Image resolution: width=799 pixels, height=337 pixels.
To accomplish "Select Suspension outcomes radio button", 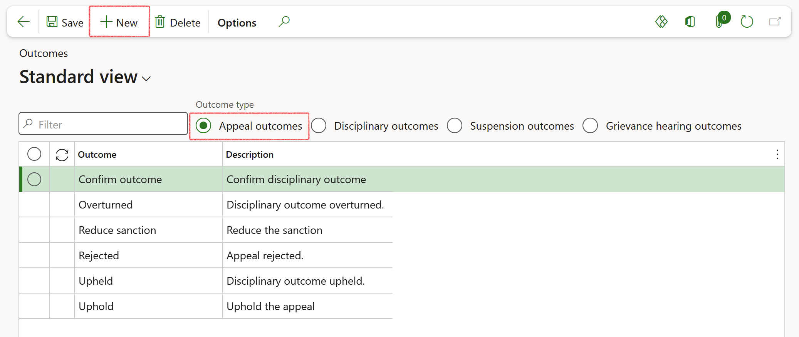I will click(455, 126).
